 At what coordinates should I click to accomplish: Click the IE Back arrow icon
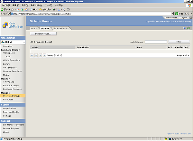pyautogui.click(x=2, y=9)
